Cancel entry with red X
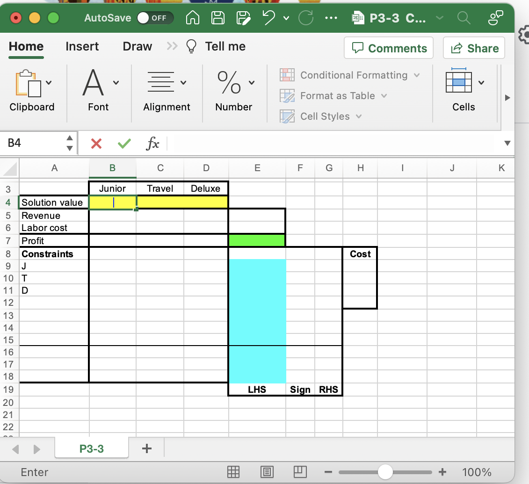 [96, 144]
